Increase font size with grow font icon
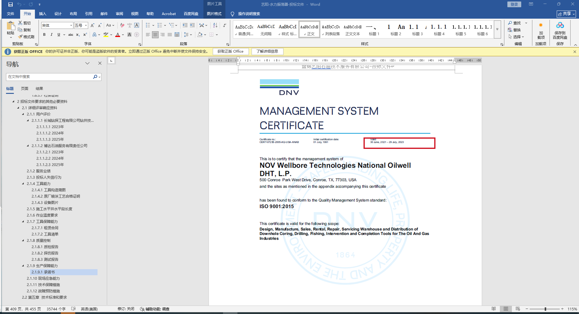The width and height of the screenshot is (579, 314). [x=92, y=26]
